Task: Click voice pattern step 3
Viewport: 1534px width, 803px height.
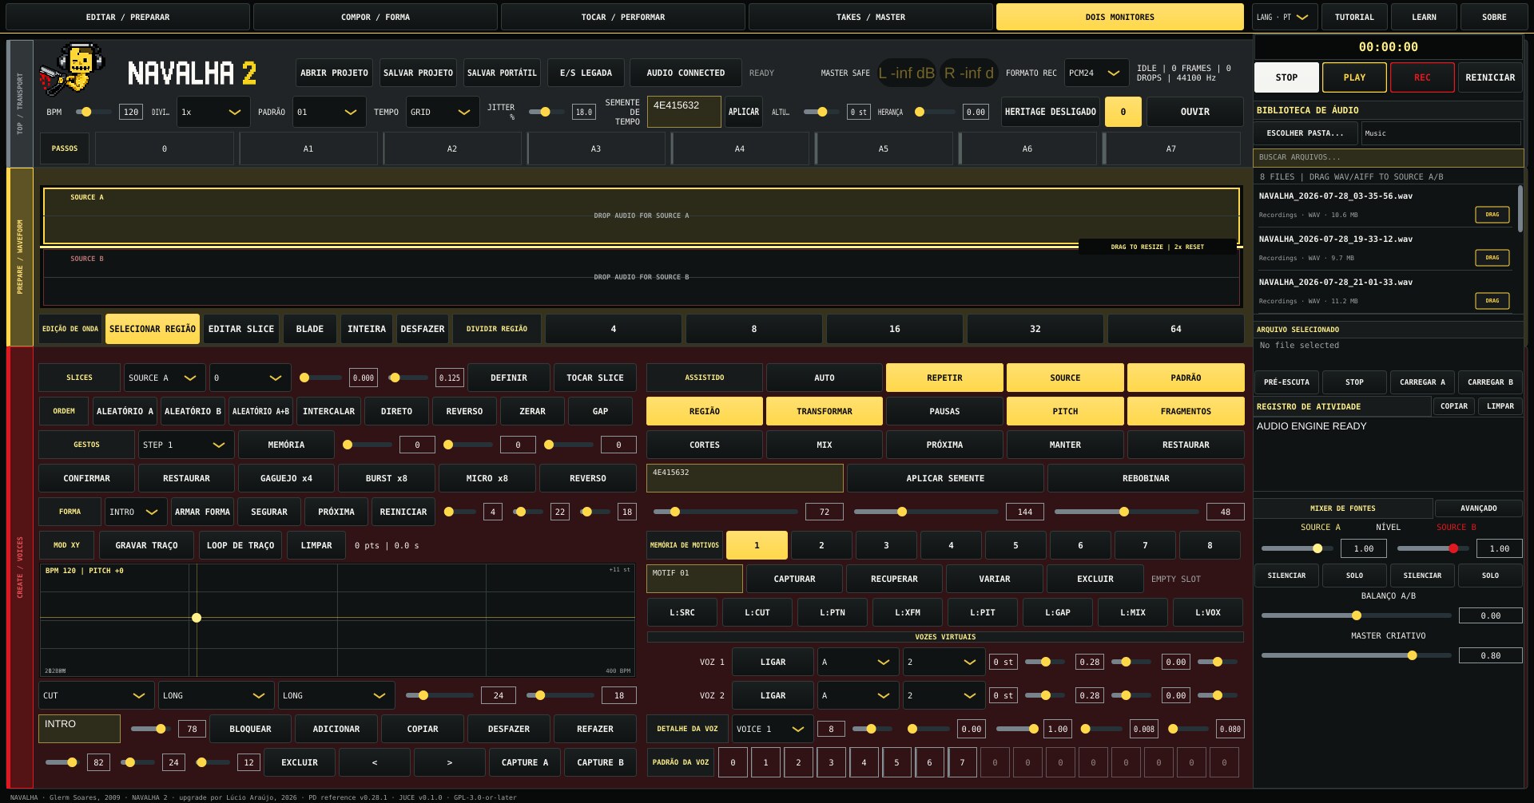Action: click(x=831, y=762)
